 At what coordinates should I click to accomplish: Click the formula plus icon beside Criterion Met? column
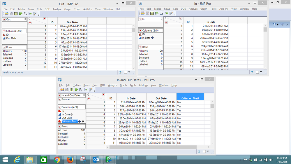(80, 121)
